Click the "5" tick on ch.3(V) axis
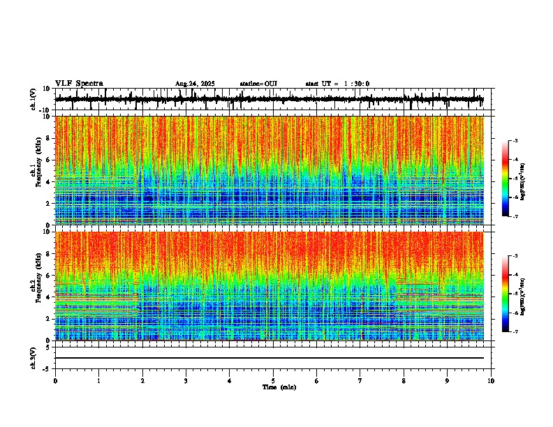The height and width of the screenshot is (427, 553). [49, 347]
